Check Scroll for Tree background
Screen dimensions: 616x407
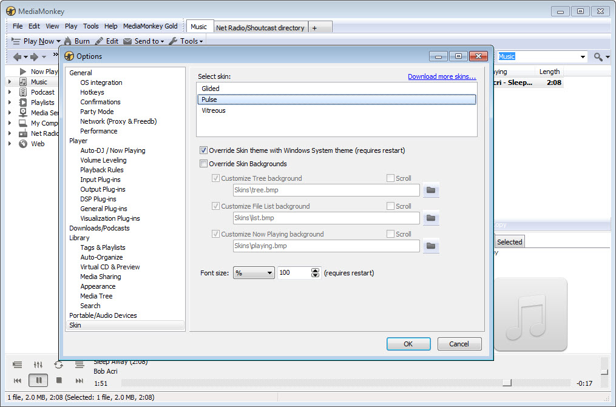(x=390, y=178)
